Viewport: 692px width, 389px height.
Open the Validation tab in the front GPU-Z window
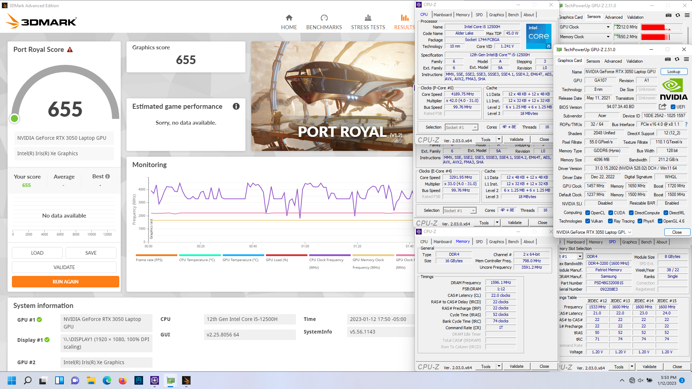[634, 61]
